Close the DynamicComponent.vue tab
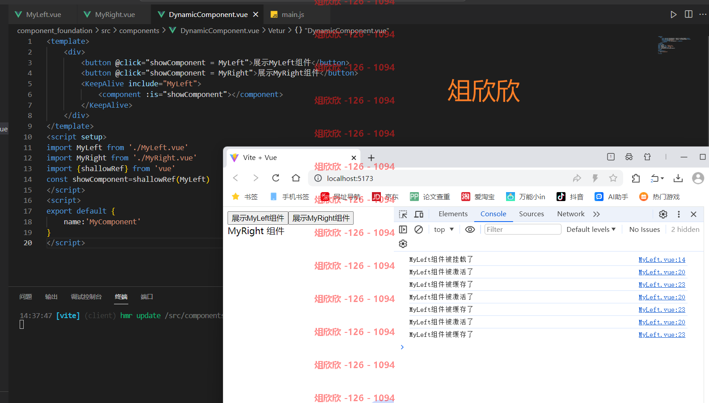This screenshot has height=403, width=709. coord(256,14)
